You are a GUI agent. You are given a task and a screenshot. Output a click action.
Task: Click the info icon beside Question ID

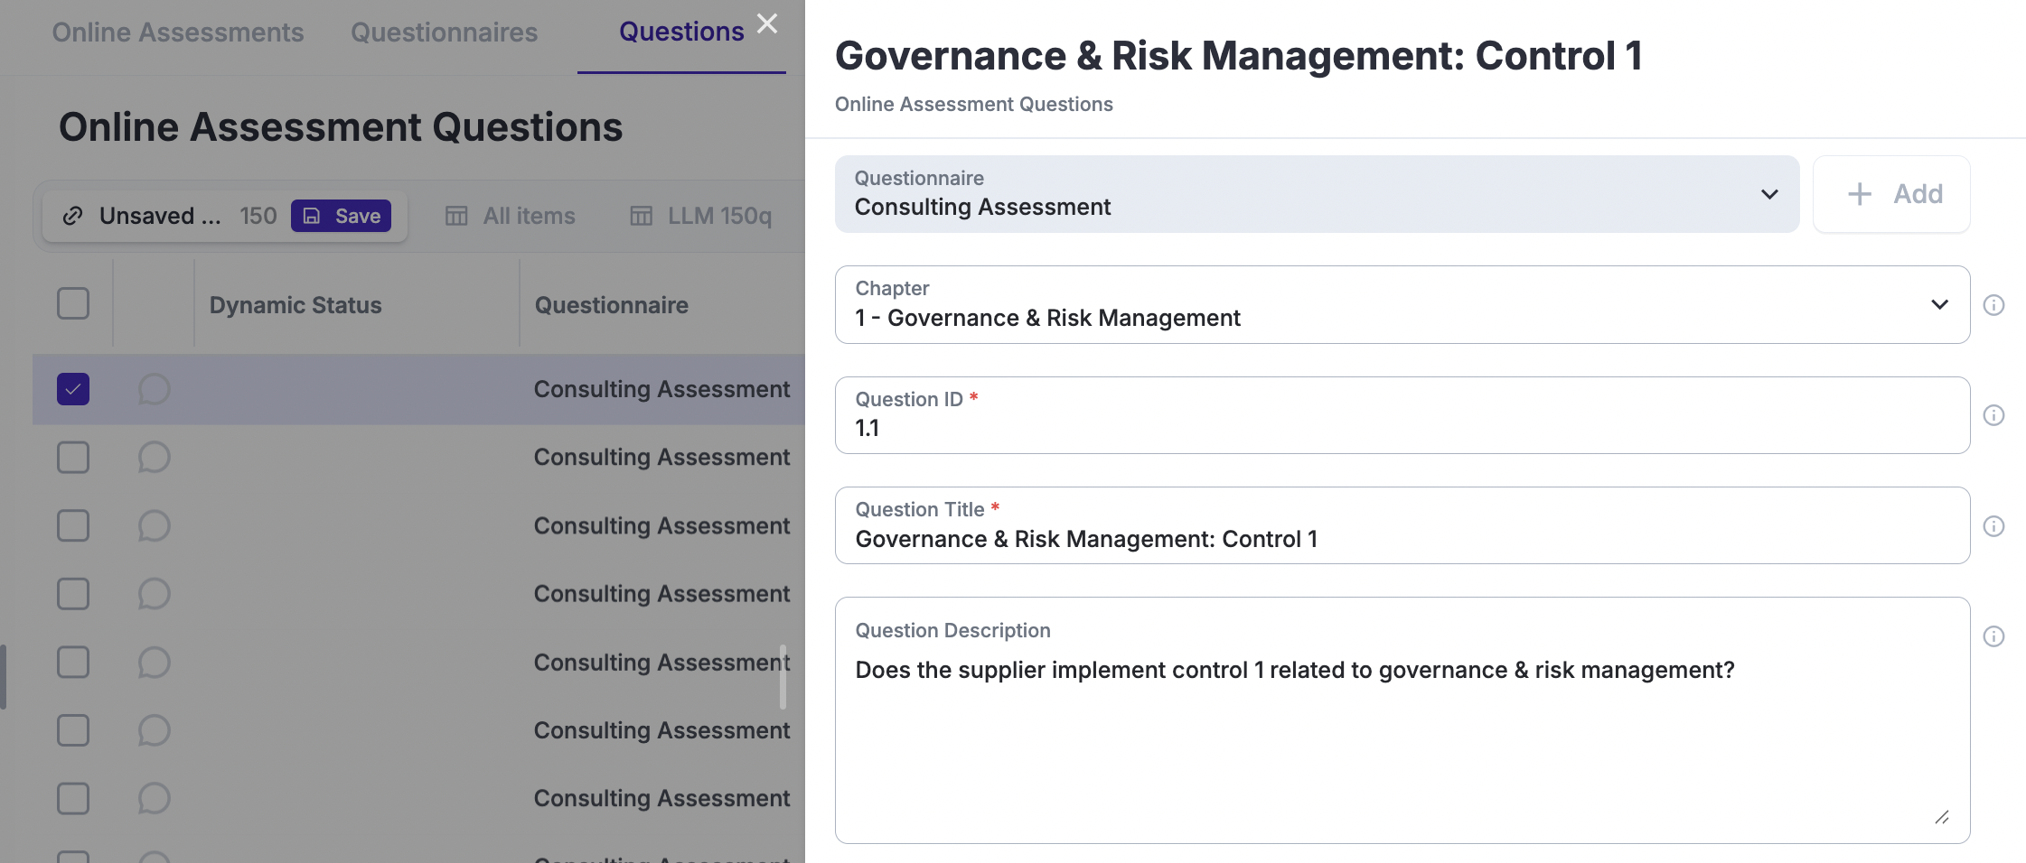tap(1993, 415)
